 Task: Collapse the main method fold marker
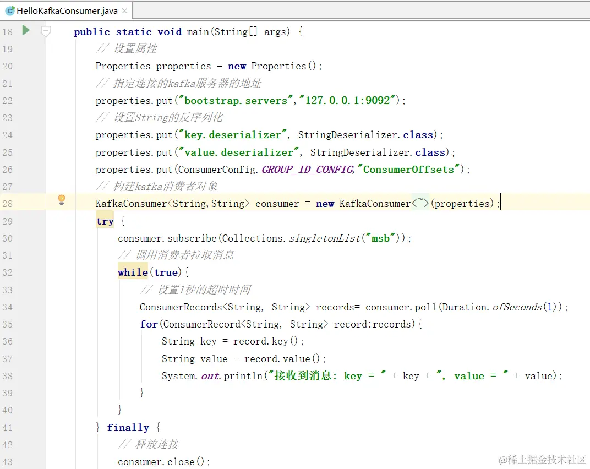(46, 31)
